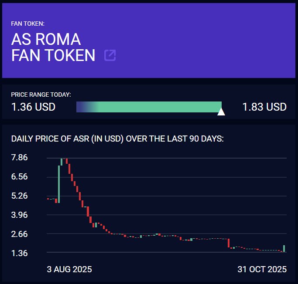This screenshot has width=298, height=284.
Task: Click the daily price of ASR chart heading
Action: [x=117, y=139]
